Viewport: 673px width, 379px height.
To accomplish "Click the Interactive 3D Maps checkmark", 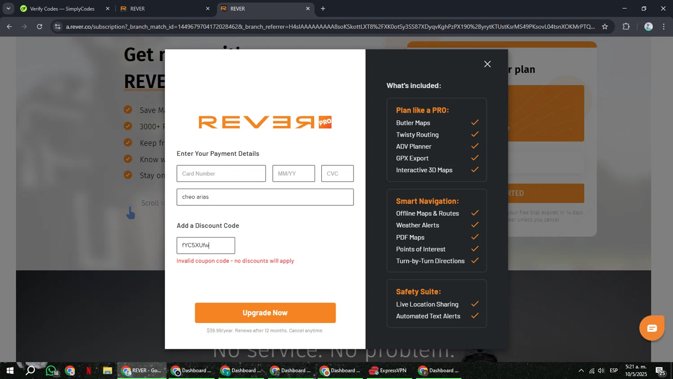I will tap(475, 170).
